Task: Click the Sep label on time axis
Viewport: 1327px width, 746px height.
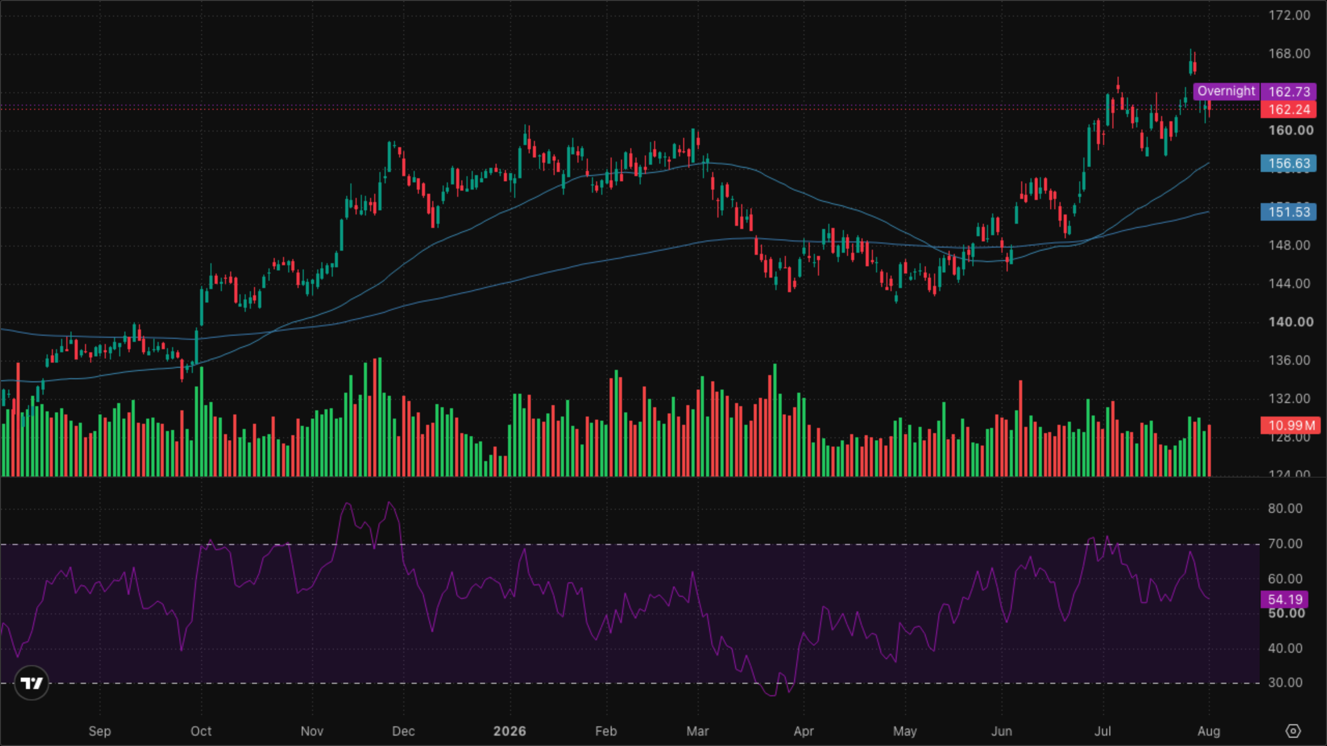Action: [100, 731]
